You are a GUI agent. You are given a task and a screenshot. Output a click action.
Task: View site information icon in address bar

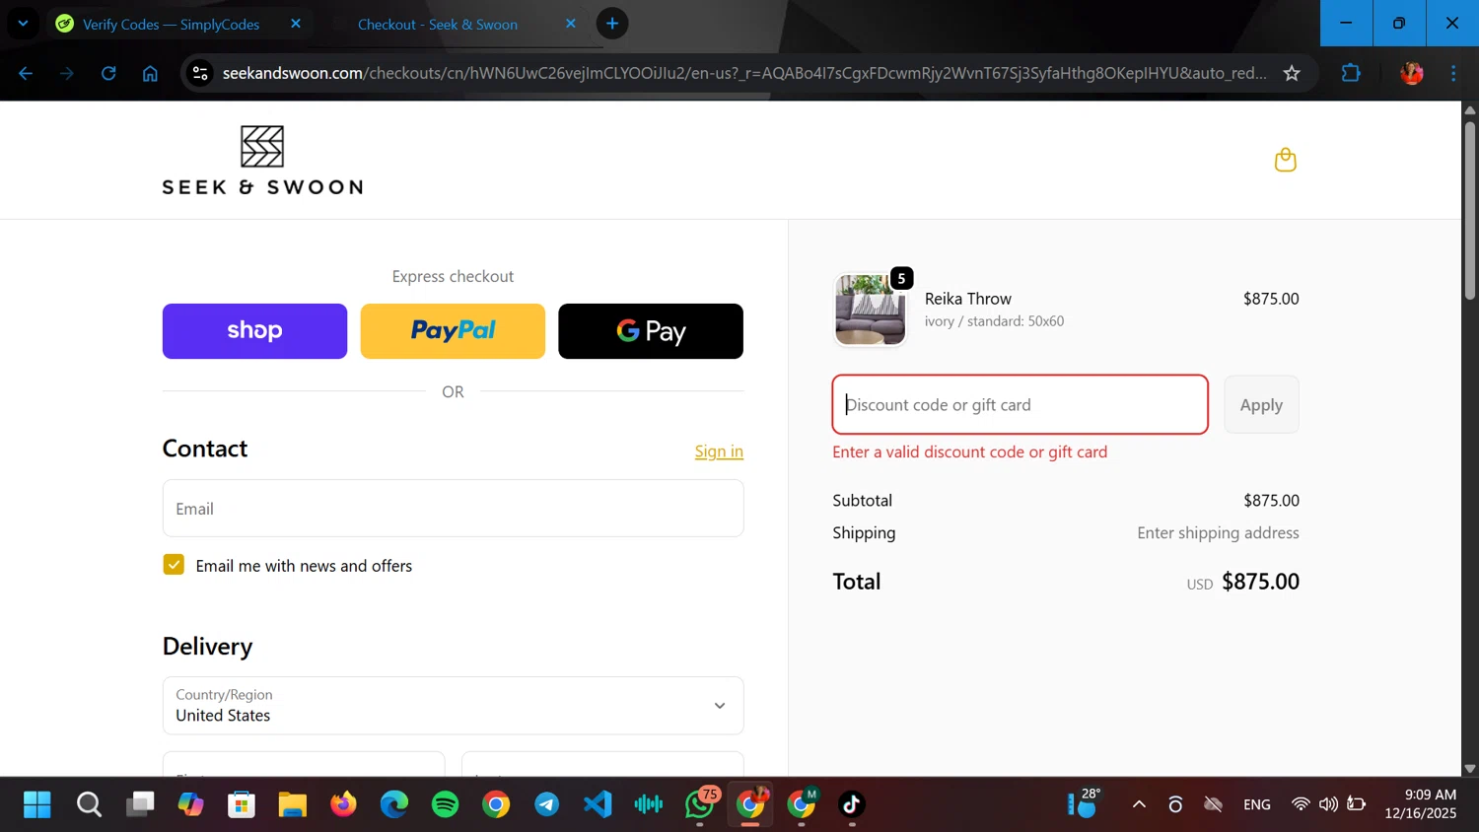(200, 73)
